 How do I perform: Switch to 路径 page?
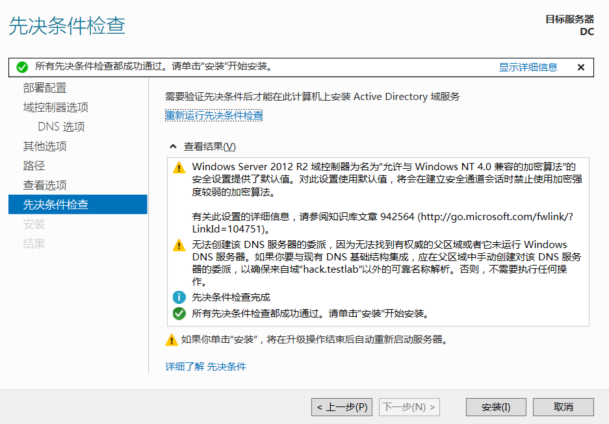pyautogui.click(x=34, y=166)
